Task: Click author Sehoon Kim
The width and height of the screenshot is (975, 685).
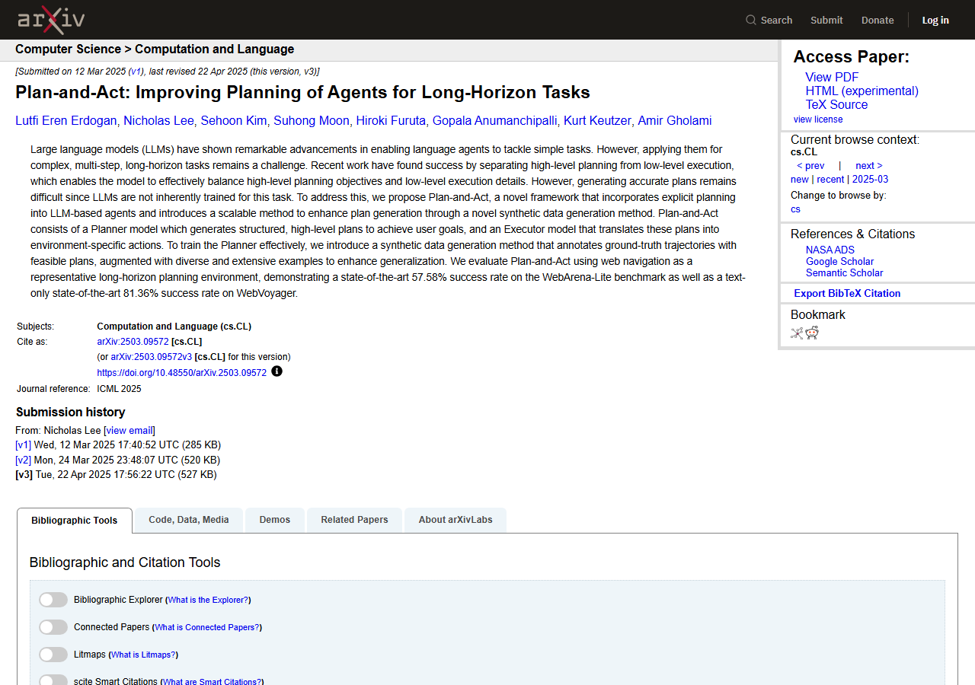Action: coord(234,120)
